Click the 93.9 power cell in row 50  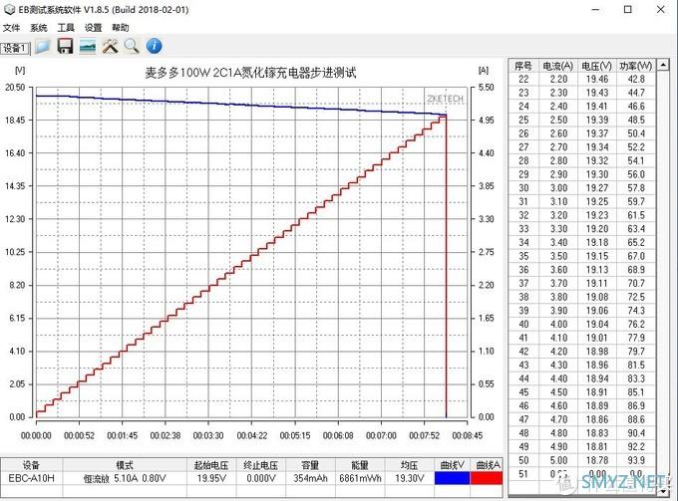[x=636, y=460]
